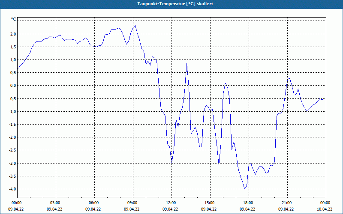The height and width of the screenshot is (214, 343).
Task: Select the y-axis value "-2,5"
Action: 13,150
